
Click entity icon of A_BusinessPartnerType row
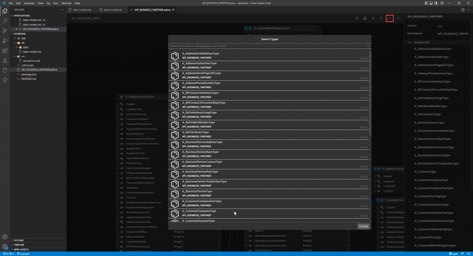click(175, 194)
